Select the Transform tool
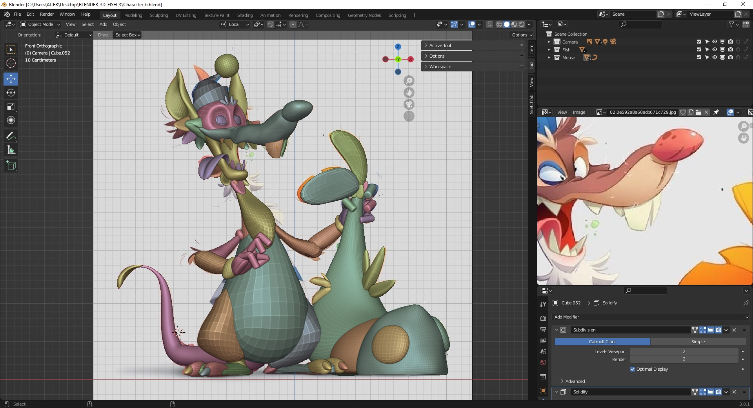 pyautogui.click(x=11, y=120)
